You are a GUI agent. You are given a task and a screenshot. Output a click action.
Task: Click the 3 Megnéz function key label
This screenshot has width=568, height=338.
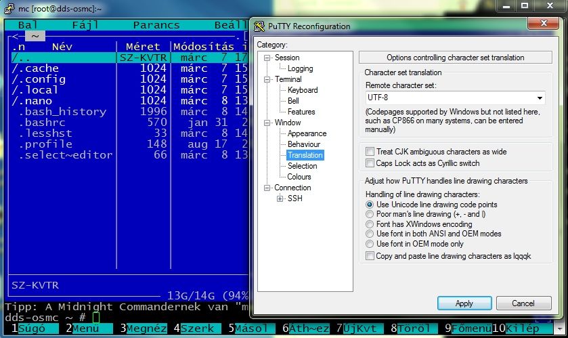point(143,329)
